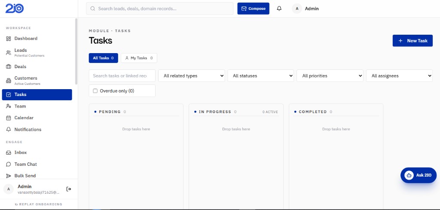The width and height of the screenshot is (440, 210).
Task: Click the Ask 2IO assistant button
Action: tap(419, 175)
